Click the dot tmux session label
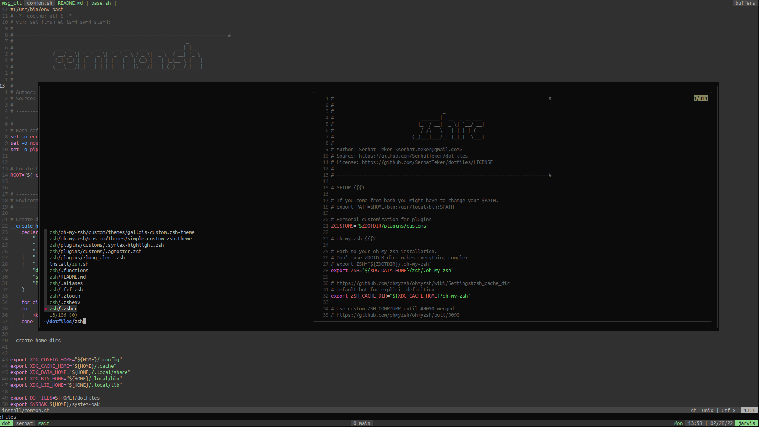This screenshot has width=759, height=427. point(6,423)
